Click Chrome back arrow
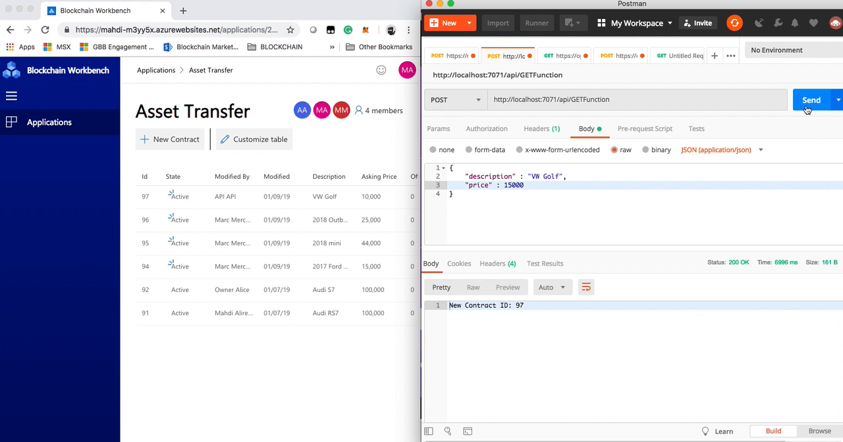Screen dimensions: 843x442 point(11,30)
